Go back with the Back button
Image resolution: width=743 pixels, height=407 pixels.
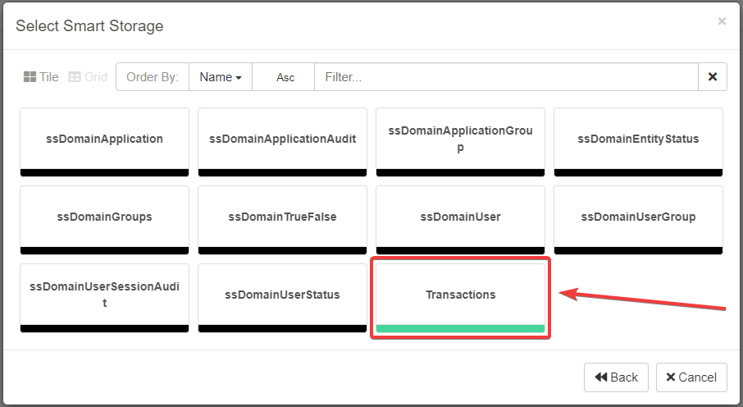(616, 377)
